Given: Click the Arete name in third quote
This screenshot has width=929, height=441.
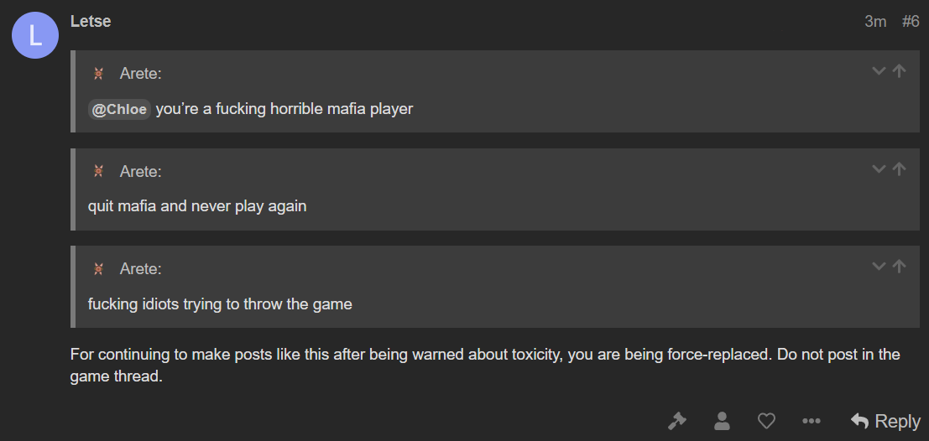Looking at the screenshot, I should click(x=140, y=269).
